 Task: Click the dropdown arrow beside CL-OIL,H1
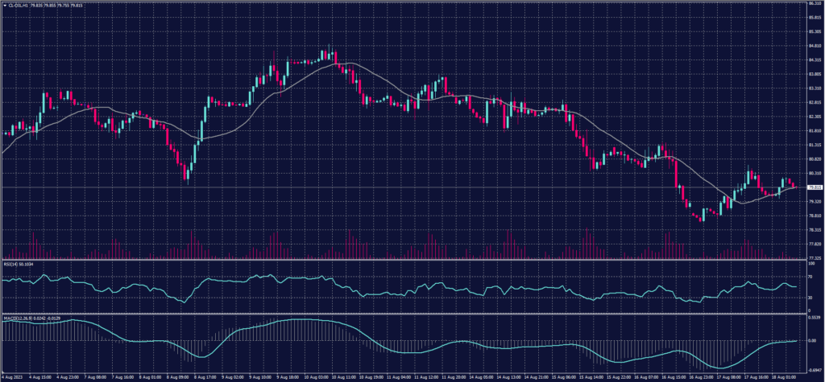[4, 4]
